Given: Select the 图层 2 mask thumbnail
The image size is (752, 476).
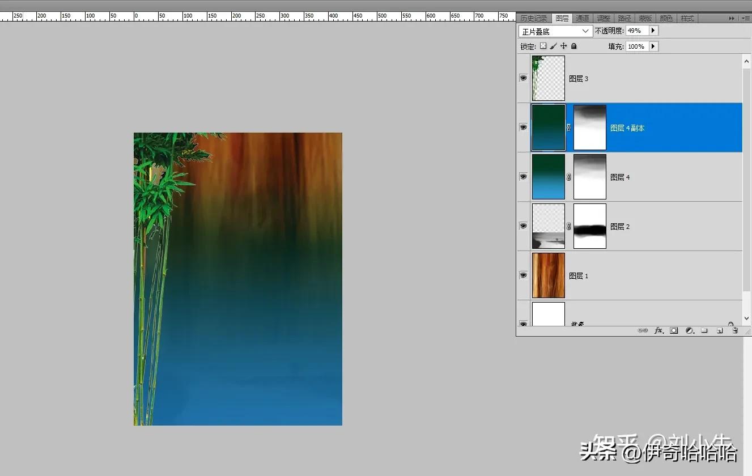Looking at the screenshot, I should 590,226.
